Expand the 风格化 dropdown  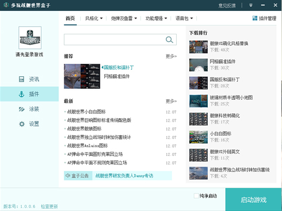pyautogui.click(x=94, y=19)
